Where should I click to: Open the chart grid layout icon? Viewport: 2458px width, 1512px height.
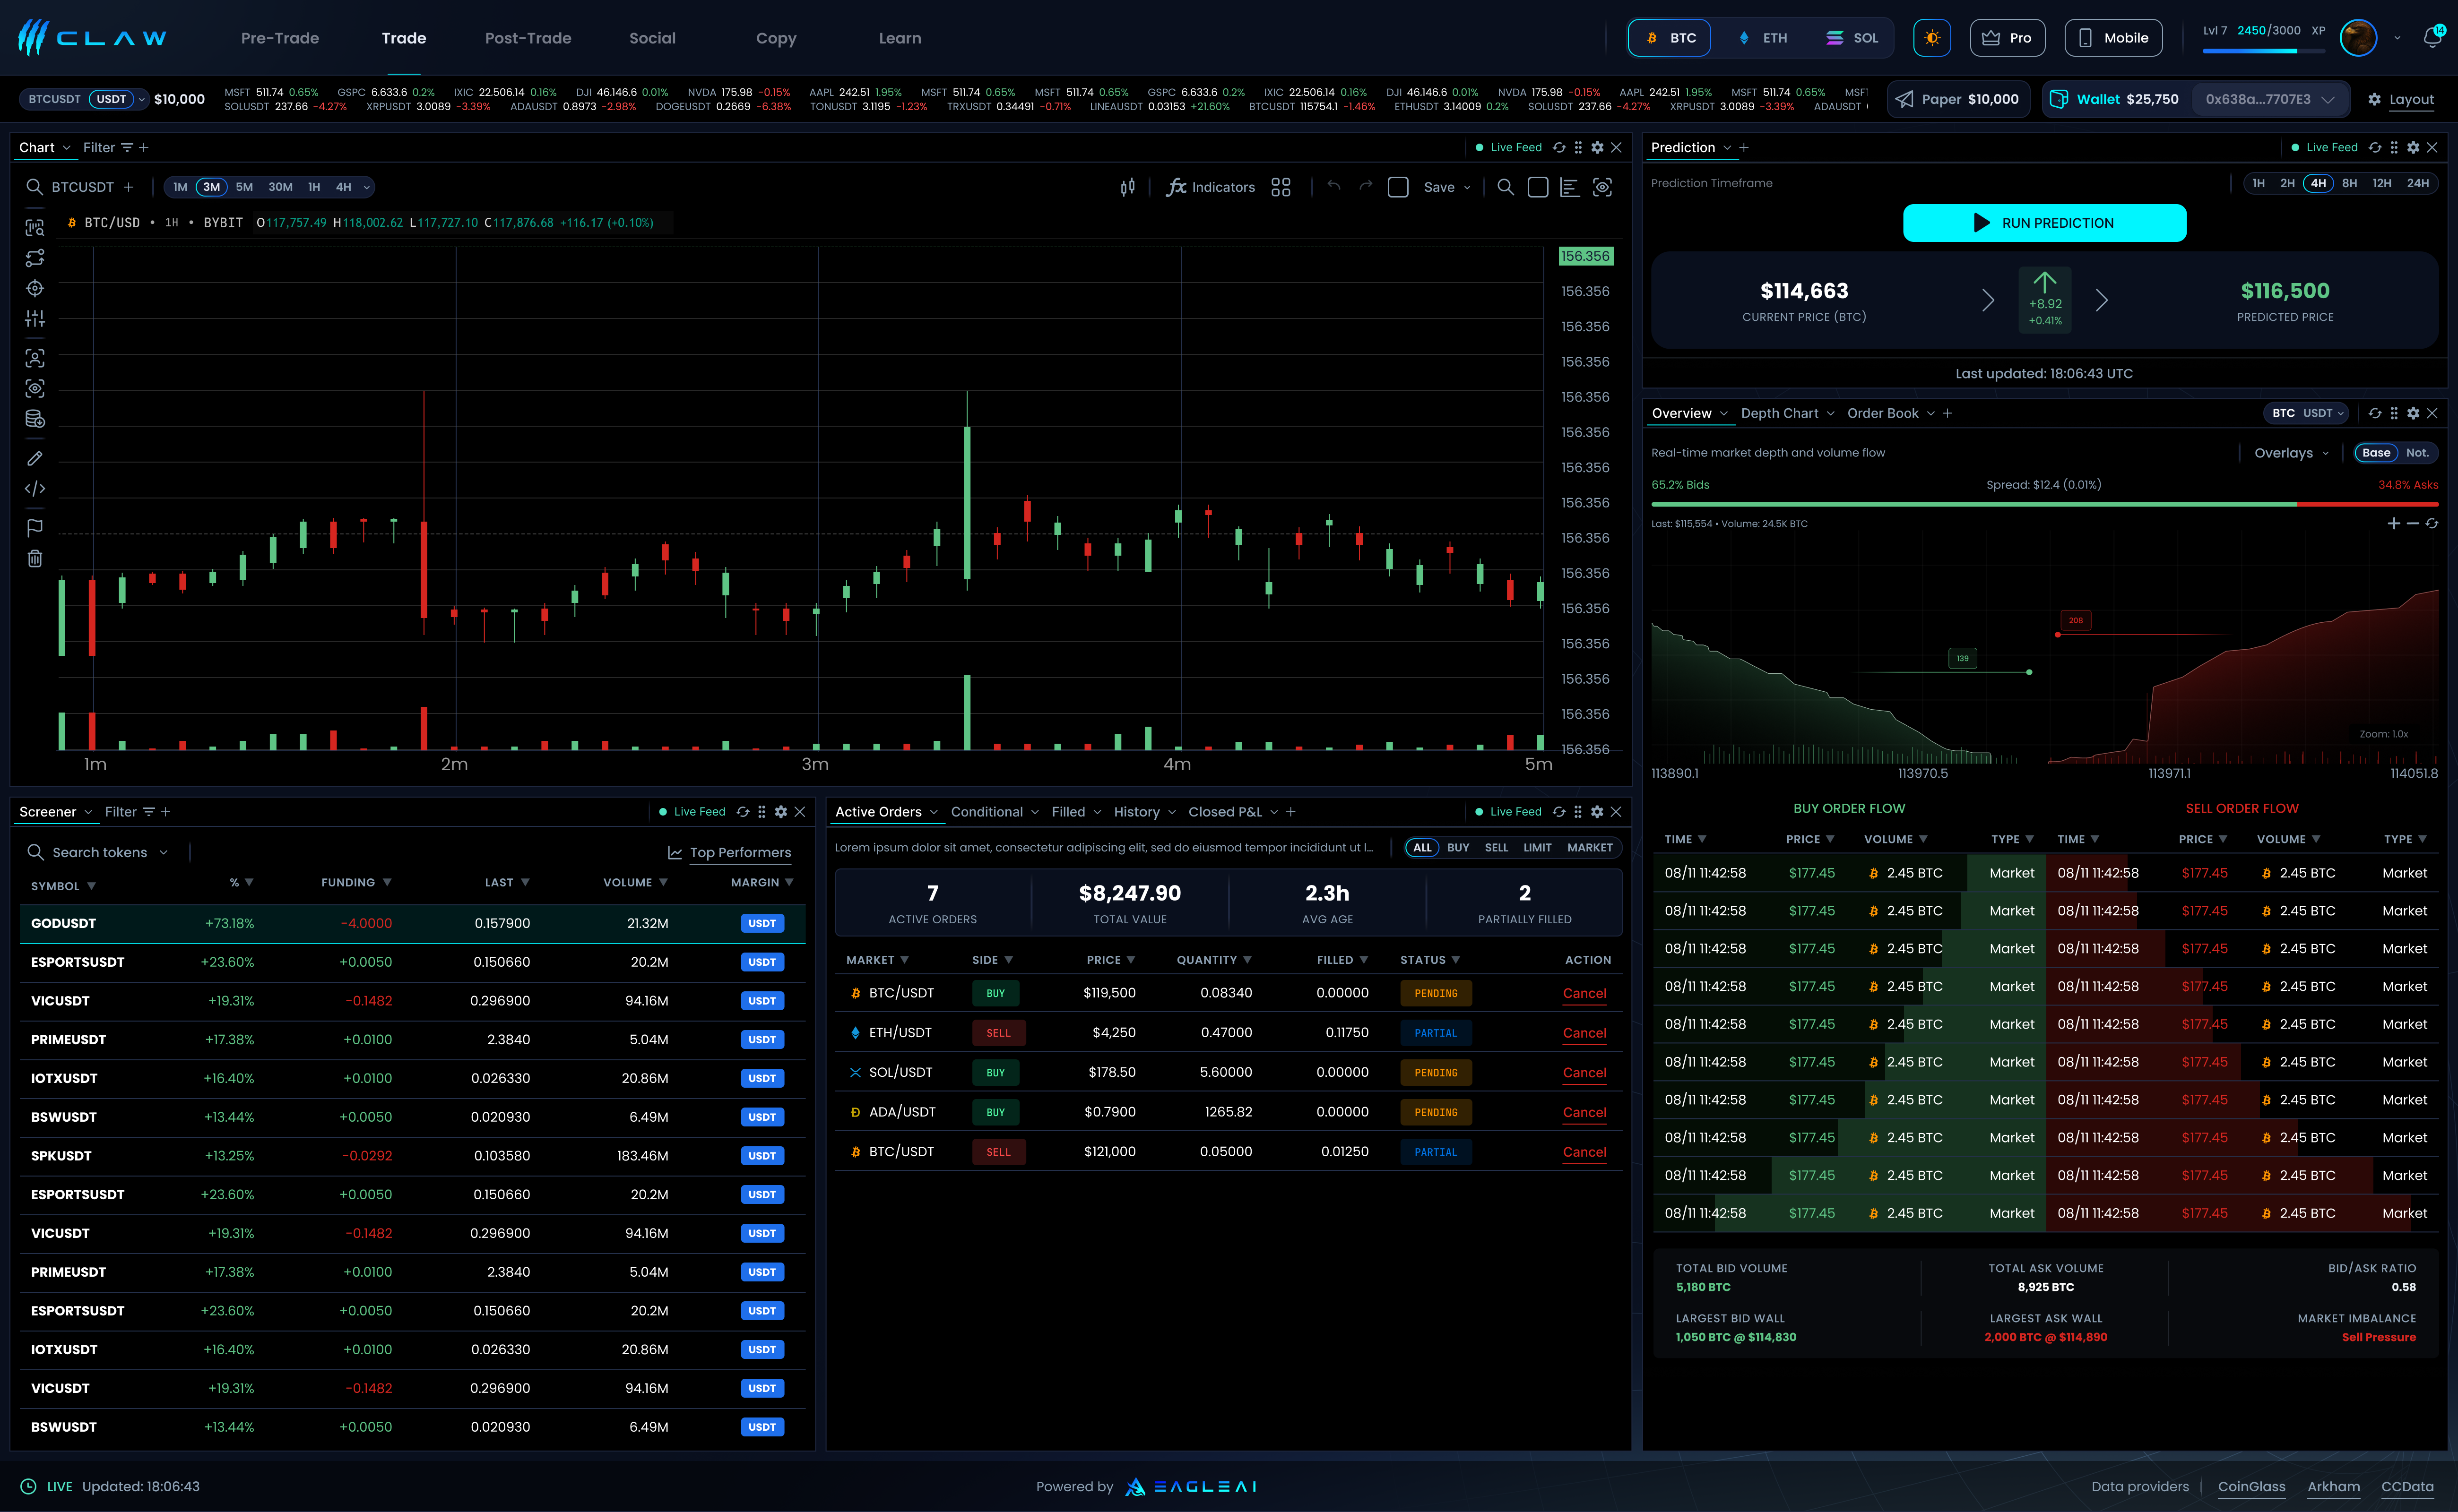[x=1281, y=187]
